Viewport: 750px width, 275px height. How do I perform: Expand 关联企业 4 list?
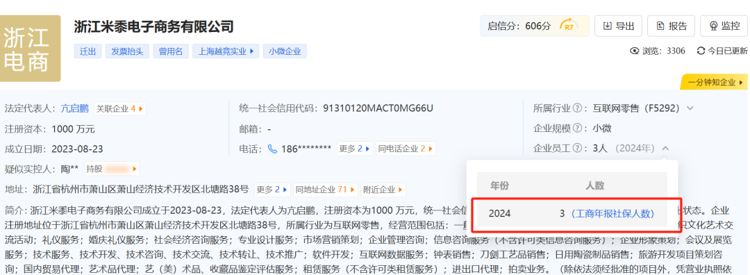click(119, 108)
